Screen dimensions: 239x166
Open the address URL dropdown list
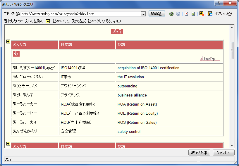click(x=143, y=14)
